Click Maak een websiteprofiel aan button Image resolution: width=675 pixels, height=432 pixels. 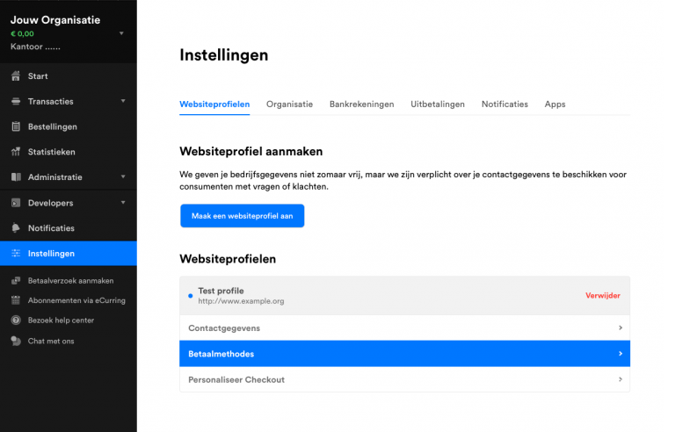tap(242, 216)
